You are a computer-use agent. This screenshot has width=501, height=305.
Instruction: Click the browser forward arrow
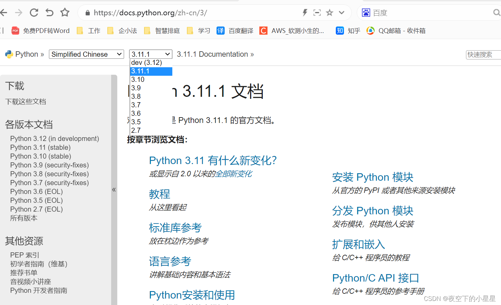point(19,13)
